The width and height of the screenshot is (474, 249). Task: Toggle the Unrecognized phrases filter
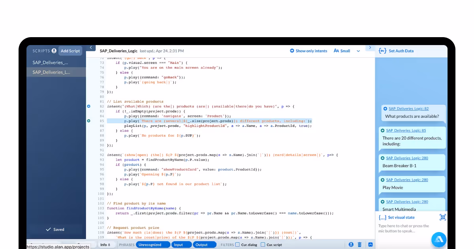point(153,245)
